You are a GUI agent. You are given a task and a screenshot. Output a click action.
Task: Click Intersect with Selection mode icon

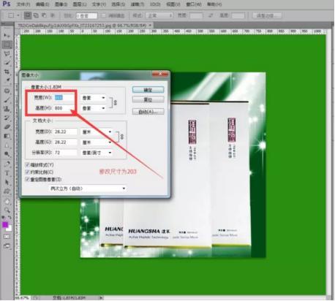[x=53, y=15]
